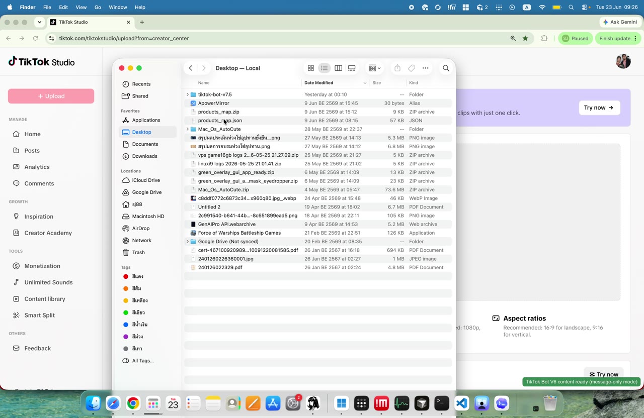
Task: View site information icon beside the URL
Action: point(51,38)
